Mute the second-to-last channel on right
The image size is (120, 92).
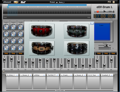click(106, 53)
